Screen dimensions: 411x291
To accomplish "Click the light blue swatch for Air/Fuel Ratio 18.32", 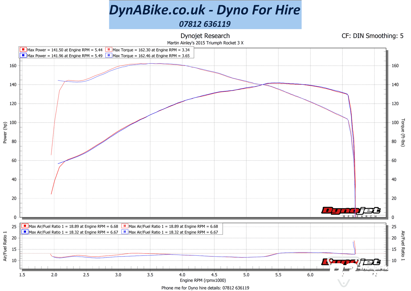I will tap(125, 232).
